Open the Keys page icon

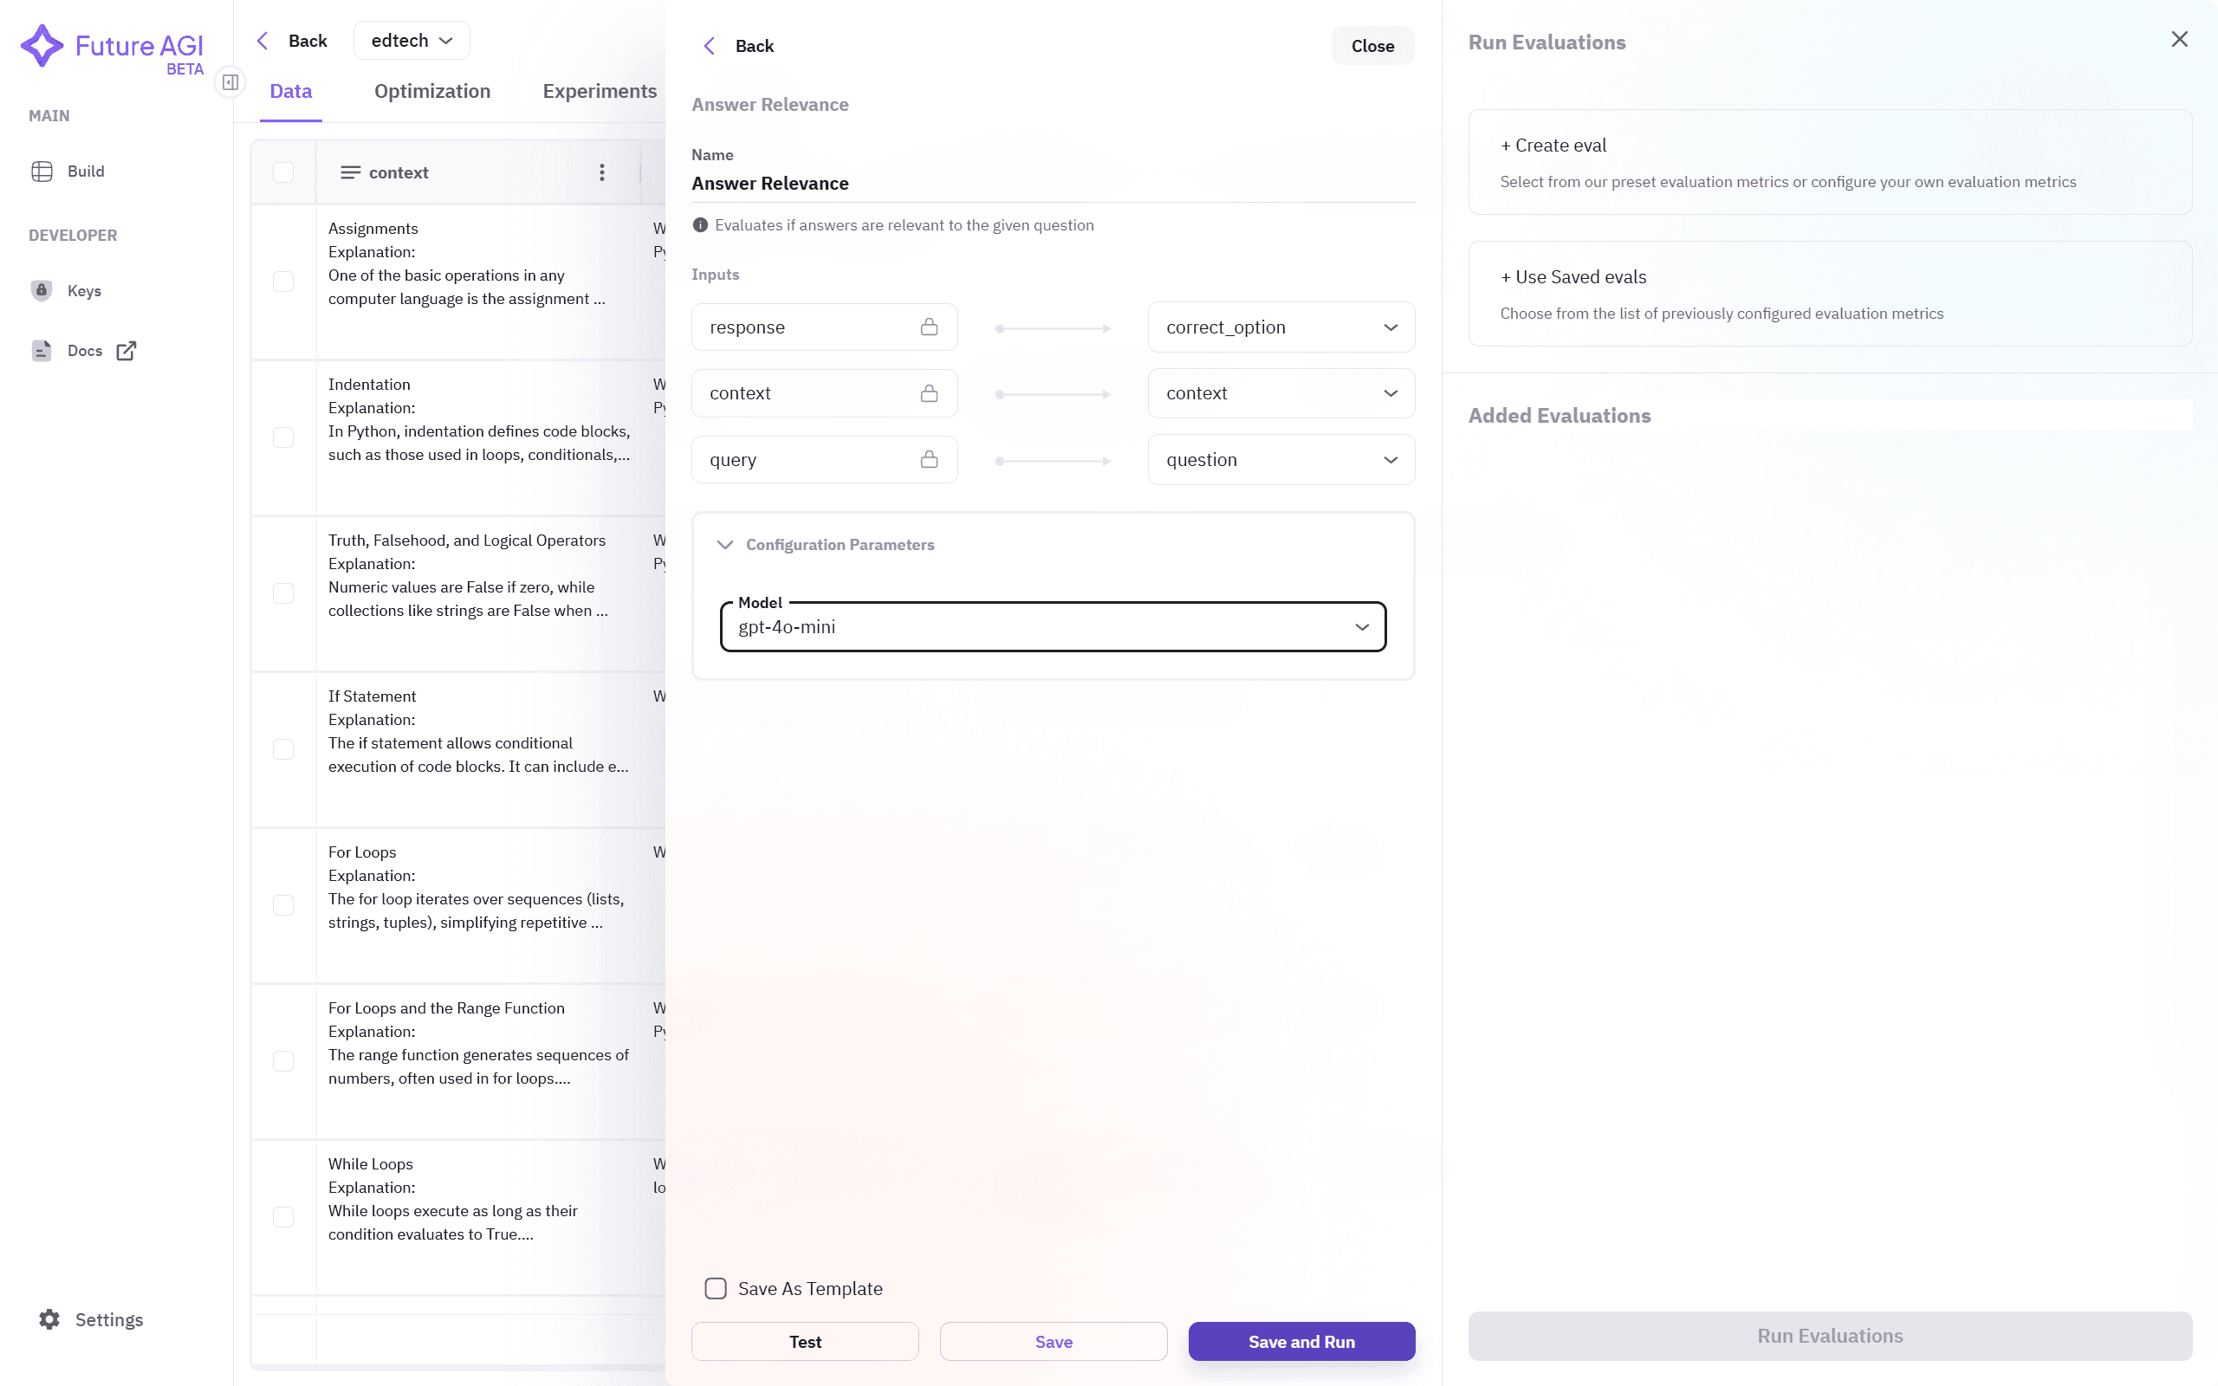point(42,290)
